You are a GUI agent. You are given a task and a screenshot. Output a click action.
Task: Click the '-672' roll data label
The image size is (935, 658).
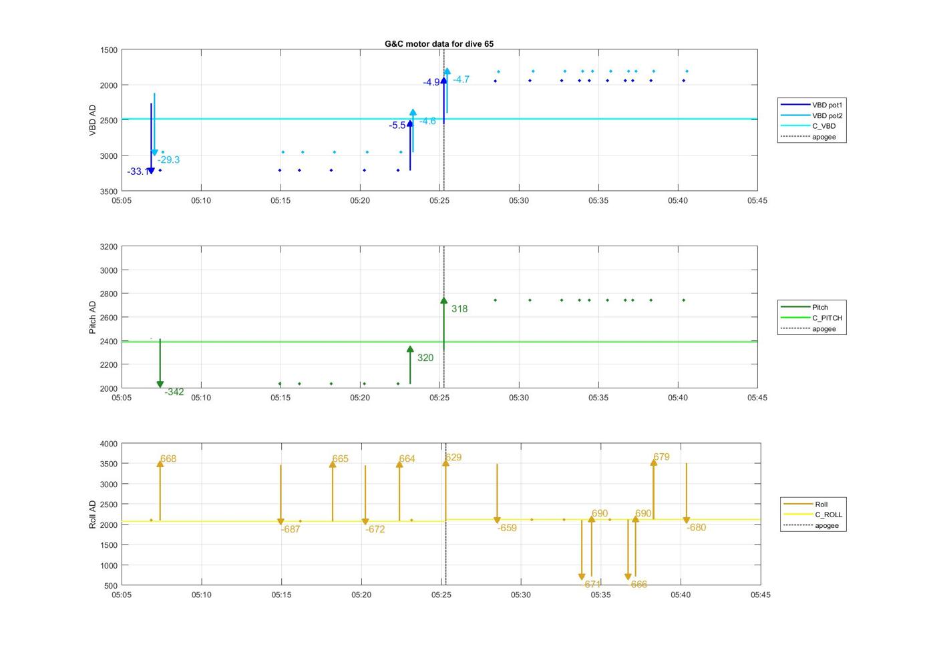(x=375, y=529)
